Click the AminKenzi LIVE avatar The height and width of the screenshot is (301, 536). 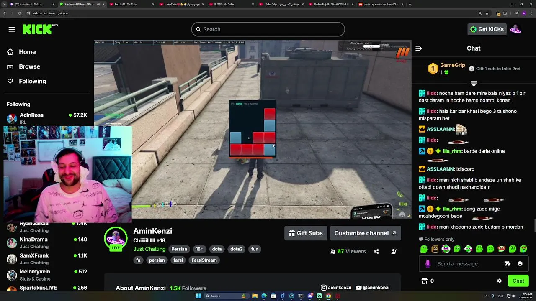(116, 239)
